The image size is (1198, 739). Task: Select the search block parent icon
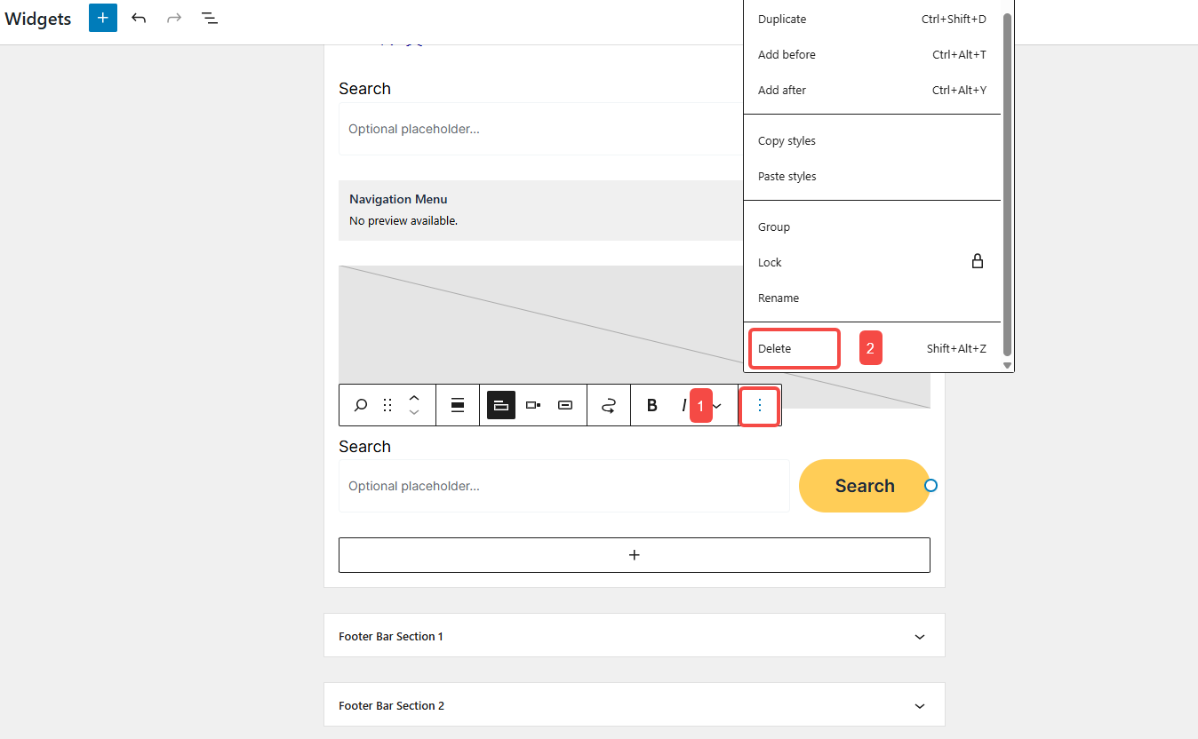point(360,405)
